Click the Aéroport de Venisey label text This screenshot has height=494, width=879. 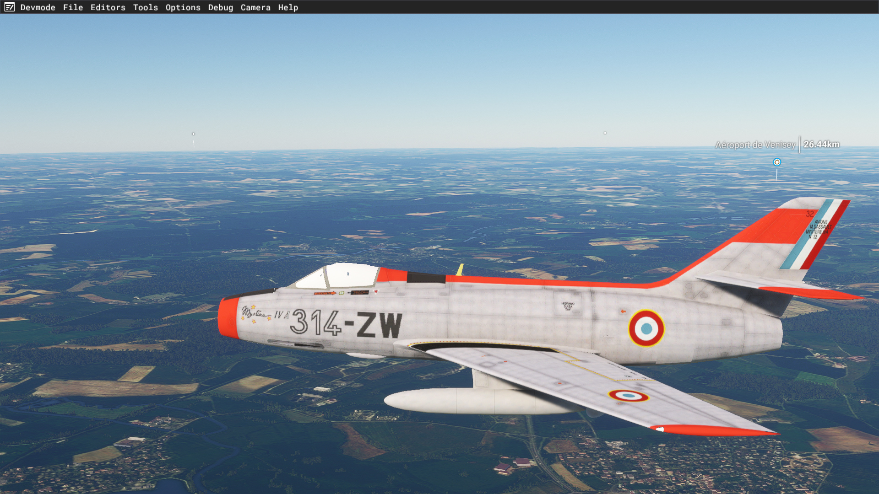click(755, 145)
